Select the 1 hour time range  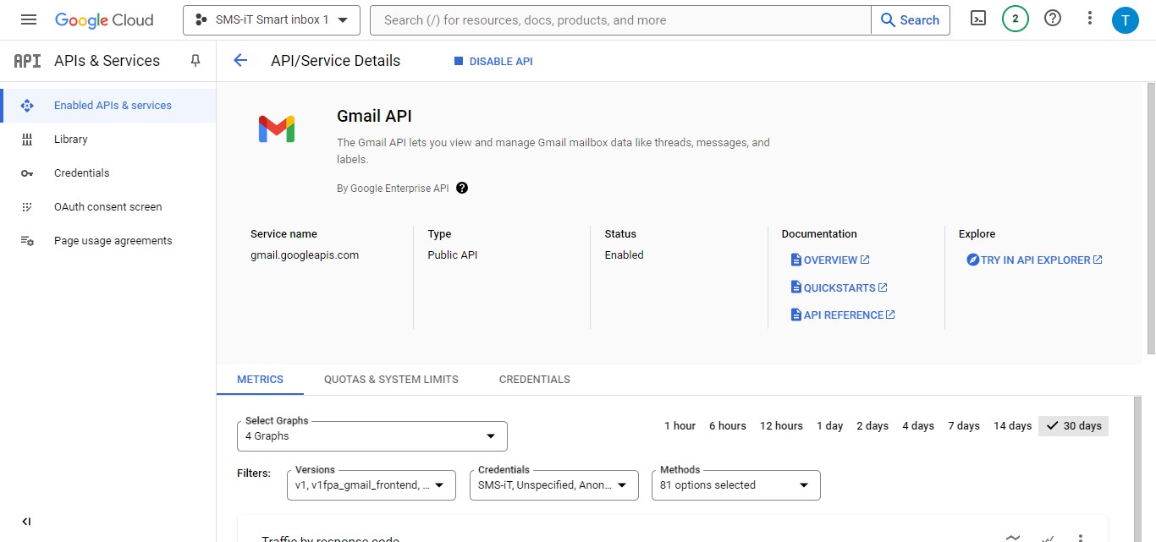tap(680, 425)
